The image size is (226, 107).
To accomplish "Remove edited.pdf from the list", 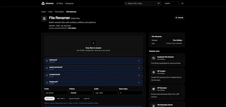I will tap(139, 61).
